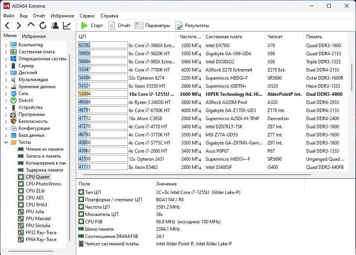Click the Отчёт toolbar button

[x=119, y=25]
